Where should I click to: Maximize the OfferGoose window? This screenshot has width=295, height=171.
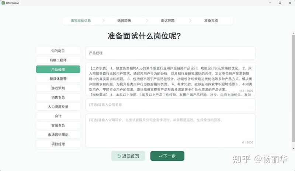(280, 3)
